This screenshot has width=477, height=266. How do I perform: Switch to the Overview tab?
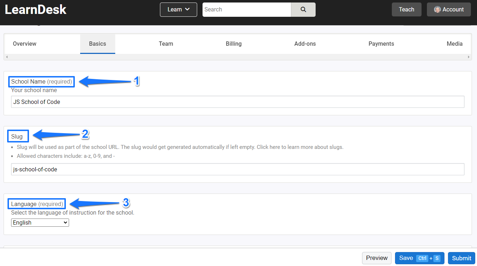[x=25, y=44]
